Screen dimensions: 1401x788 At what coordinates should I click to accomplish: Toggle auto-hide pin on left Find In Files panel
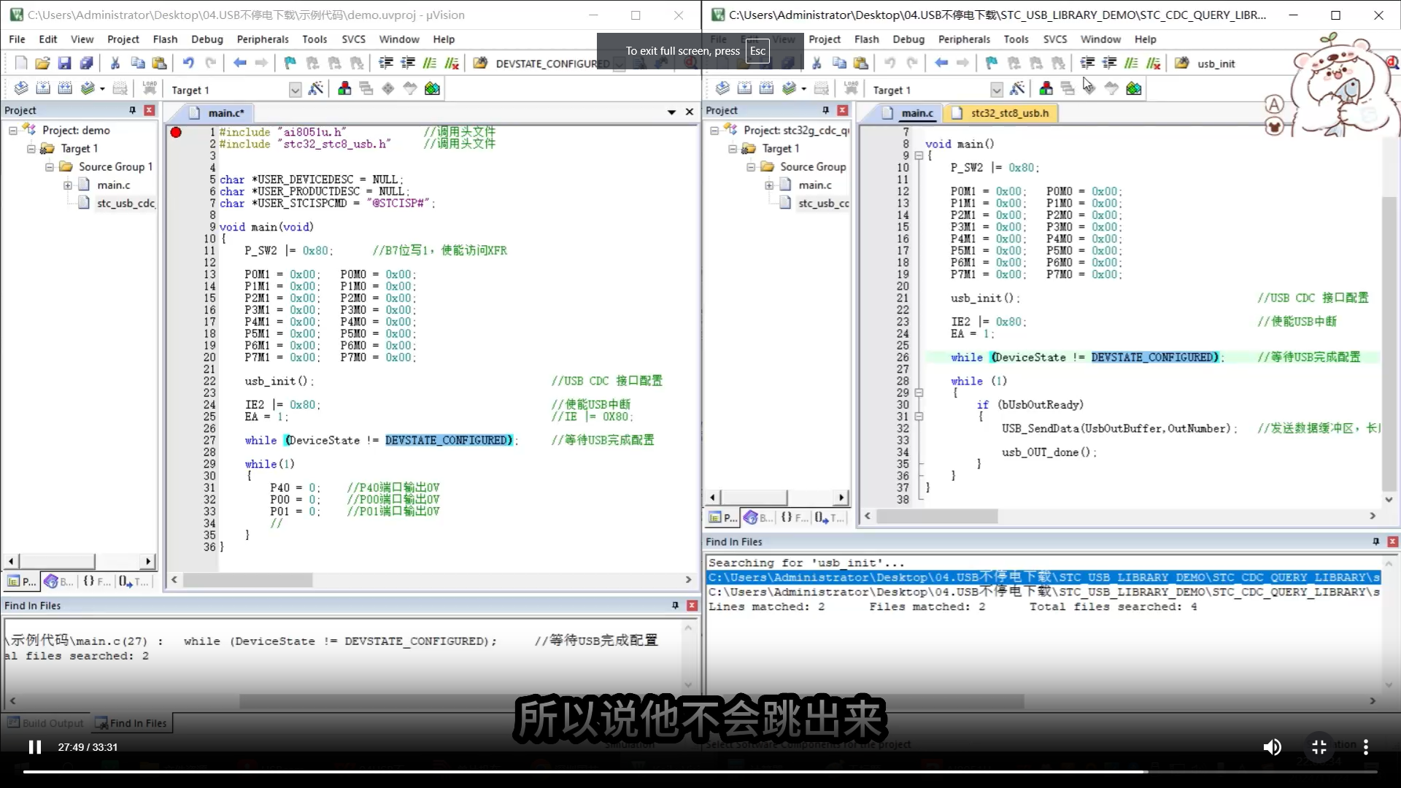(x=675, y=606)
